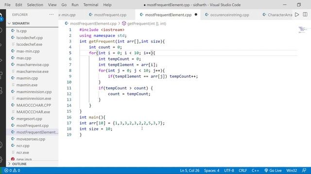Image resolution: width=311 pixels, height=174 pixels.
Task: Open maxcharrevise.cpp file
Action: [x=33, y=65]
